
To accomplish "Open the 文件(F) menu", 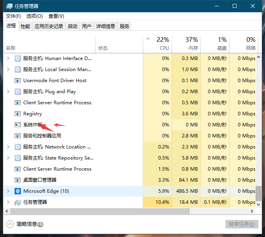I will point(13,16).
